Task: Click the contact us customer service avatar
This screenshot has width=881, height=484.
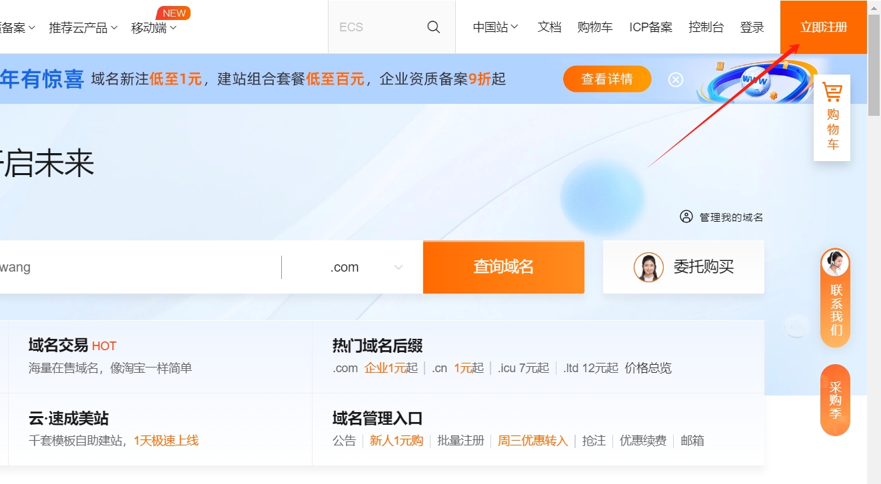Action: coord(835,263)
